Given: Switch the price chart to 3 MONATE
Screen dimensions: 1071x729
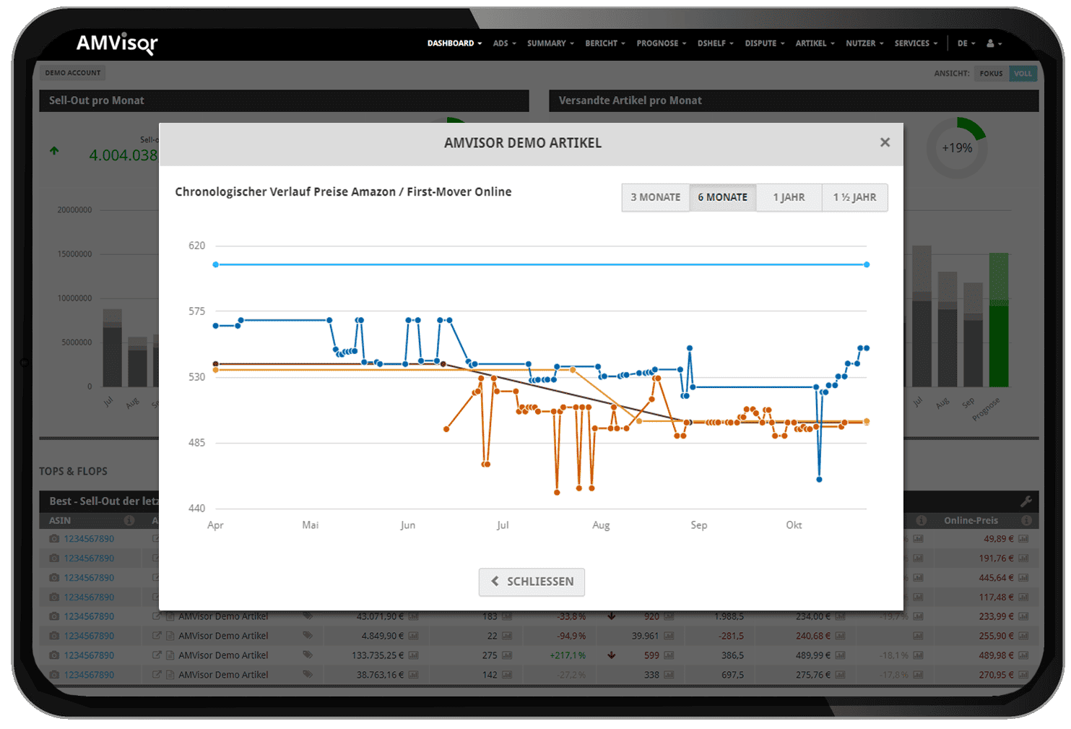Looking at the screenshot, I should (655, 197).
